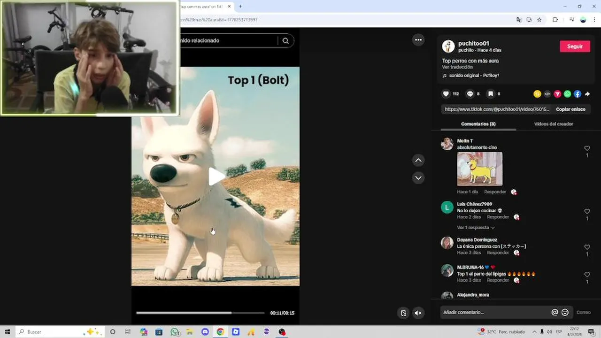Open the embed code icon
The height and width of the screenshot is (338, 601).
point(547,94)
